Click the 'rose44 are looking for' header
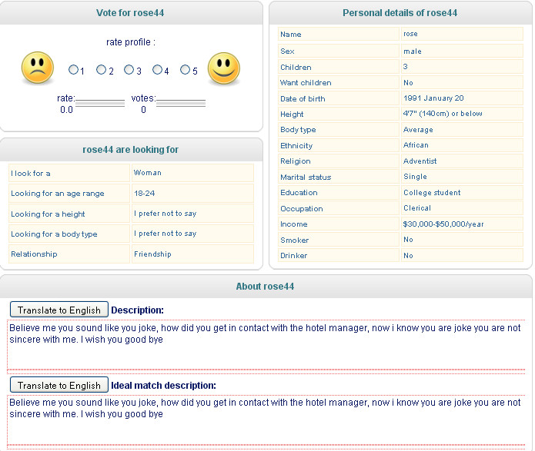The width and height of the screenshot is (535, 451). 130,150
